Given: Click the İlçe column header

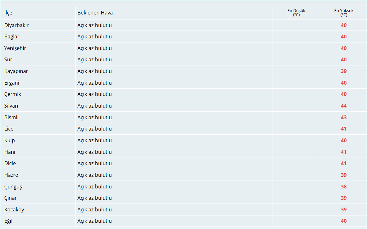Looking at the screenshot, I should pyautogui.click(x=8, y=13).
